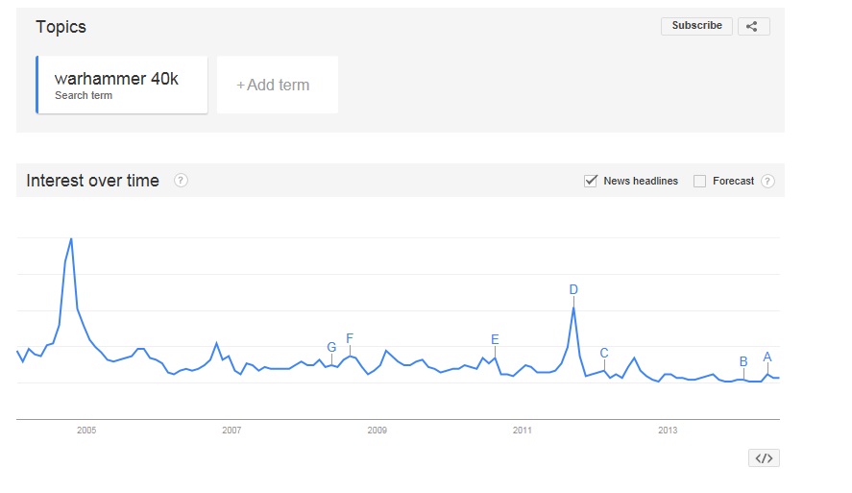This screenshot has height=493, width=852.
Task: Click news headline marker D on chart
Action: tap(573, 289)
